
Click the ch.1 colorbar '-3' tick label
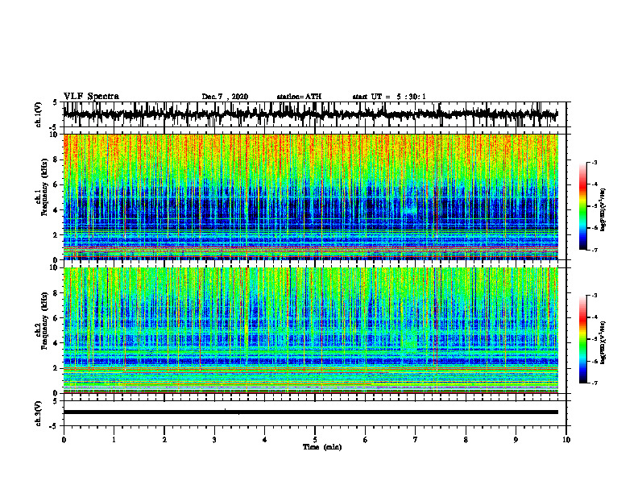[594, 163]
